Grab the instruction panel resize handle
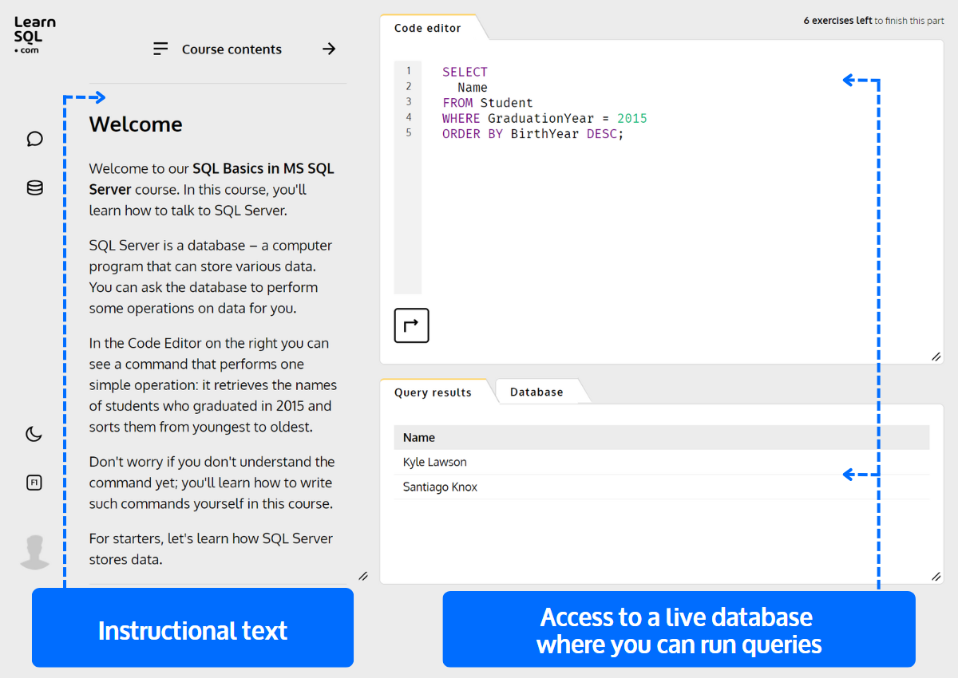Viewport: 958px width, 678px height. 363,576
